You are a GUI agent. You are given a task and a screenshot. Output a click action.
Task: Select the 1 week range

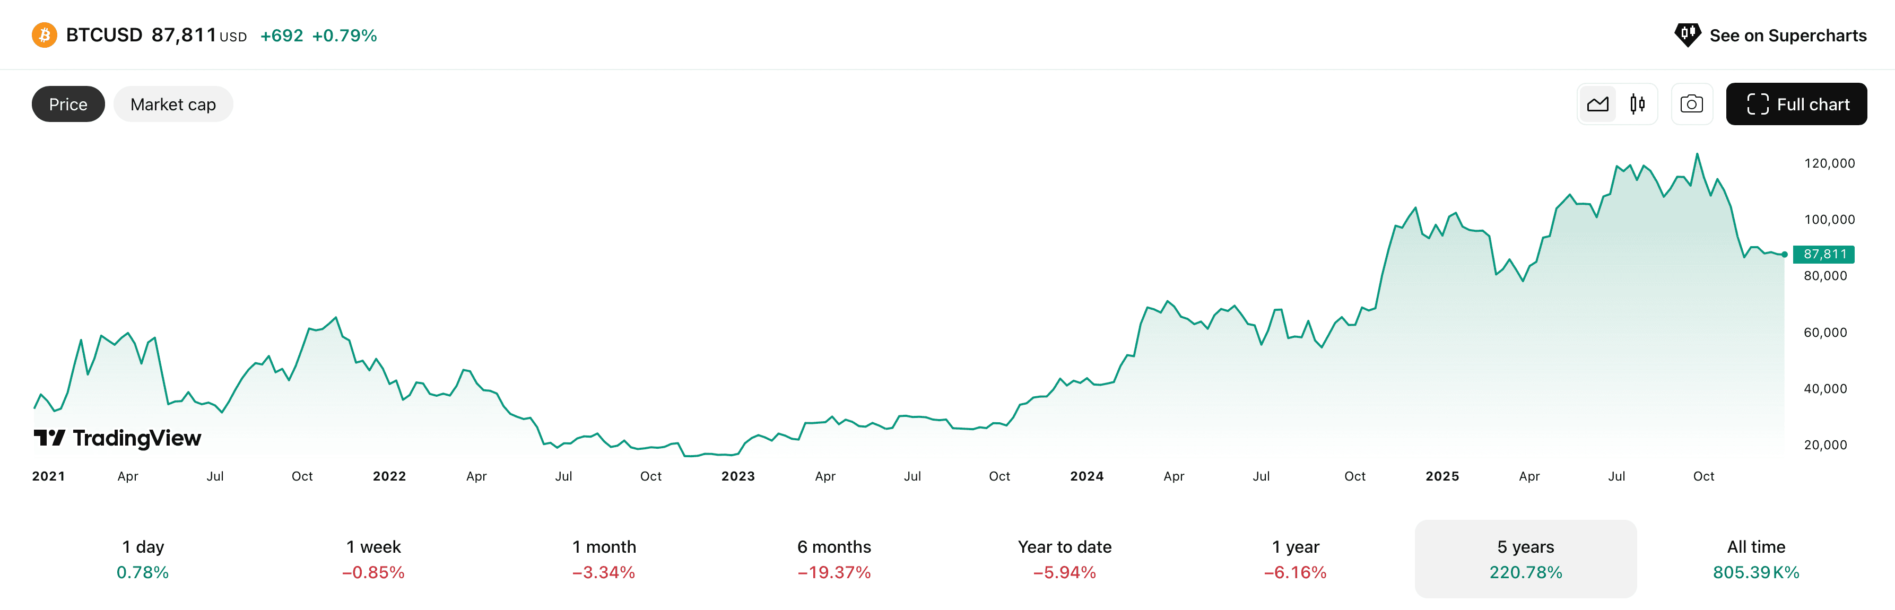tap(373, 559)
